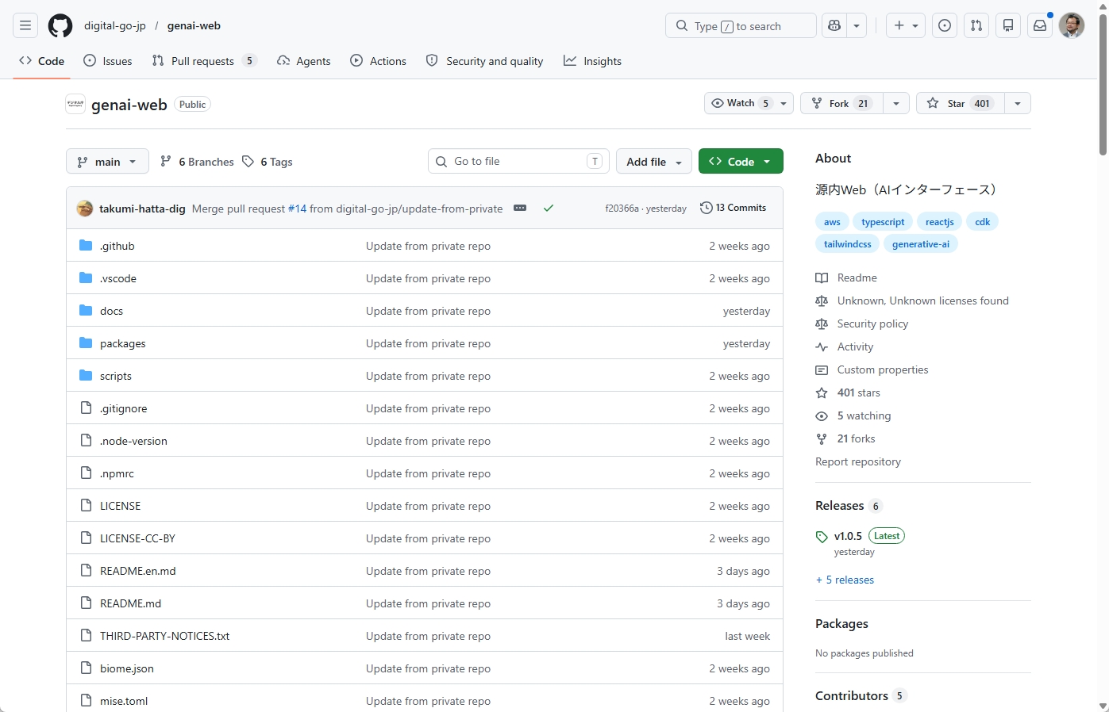Select the reactjs topic tag
This screenshot has width=1109, height=712.
coord(940,222)
